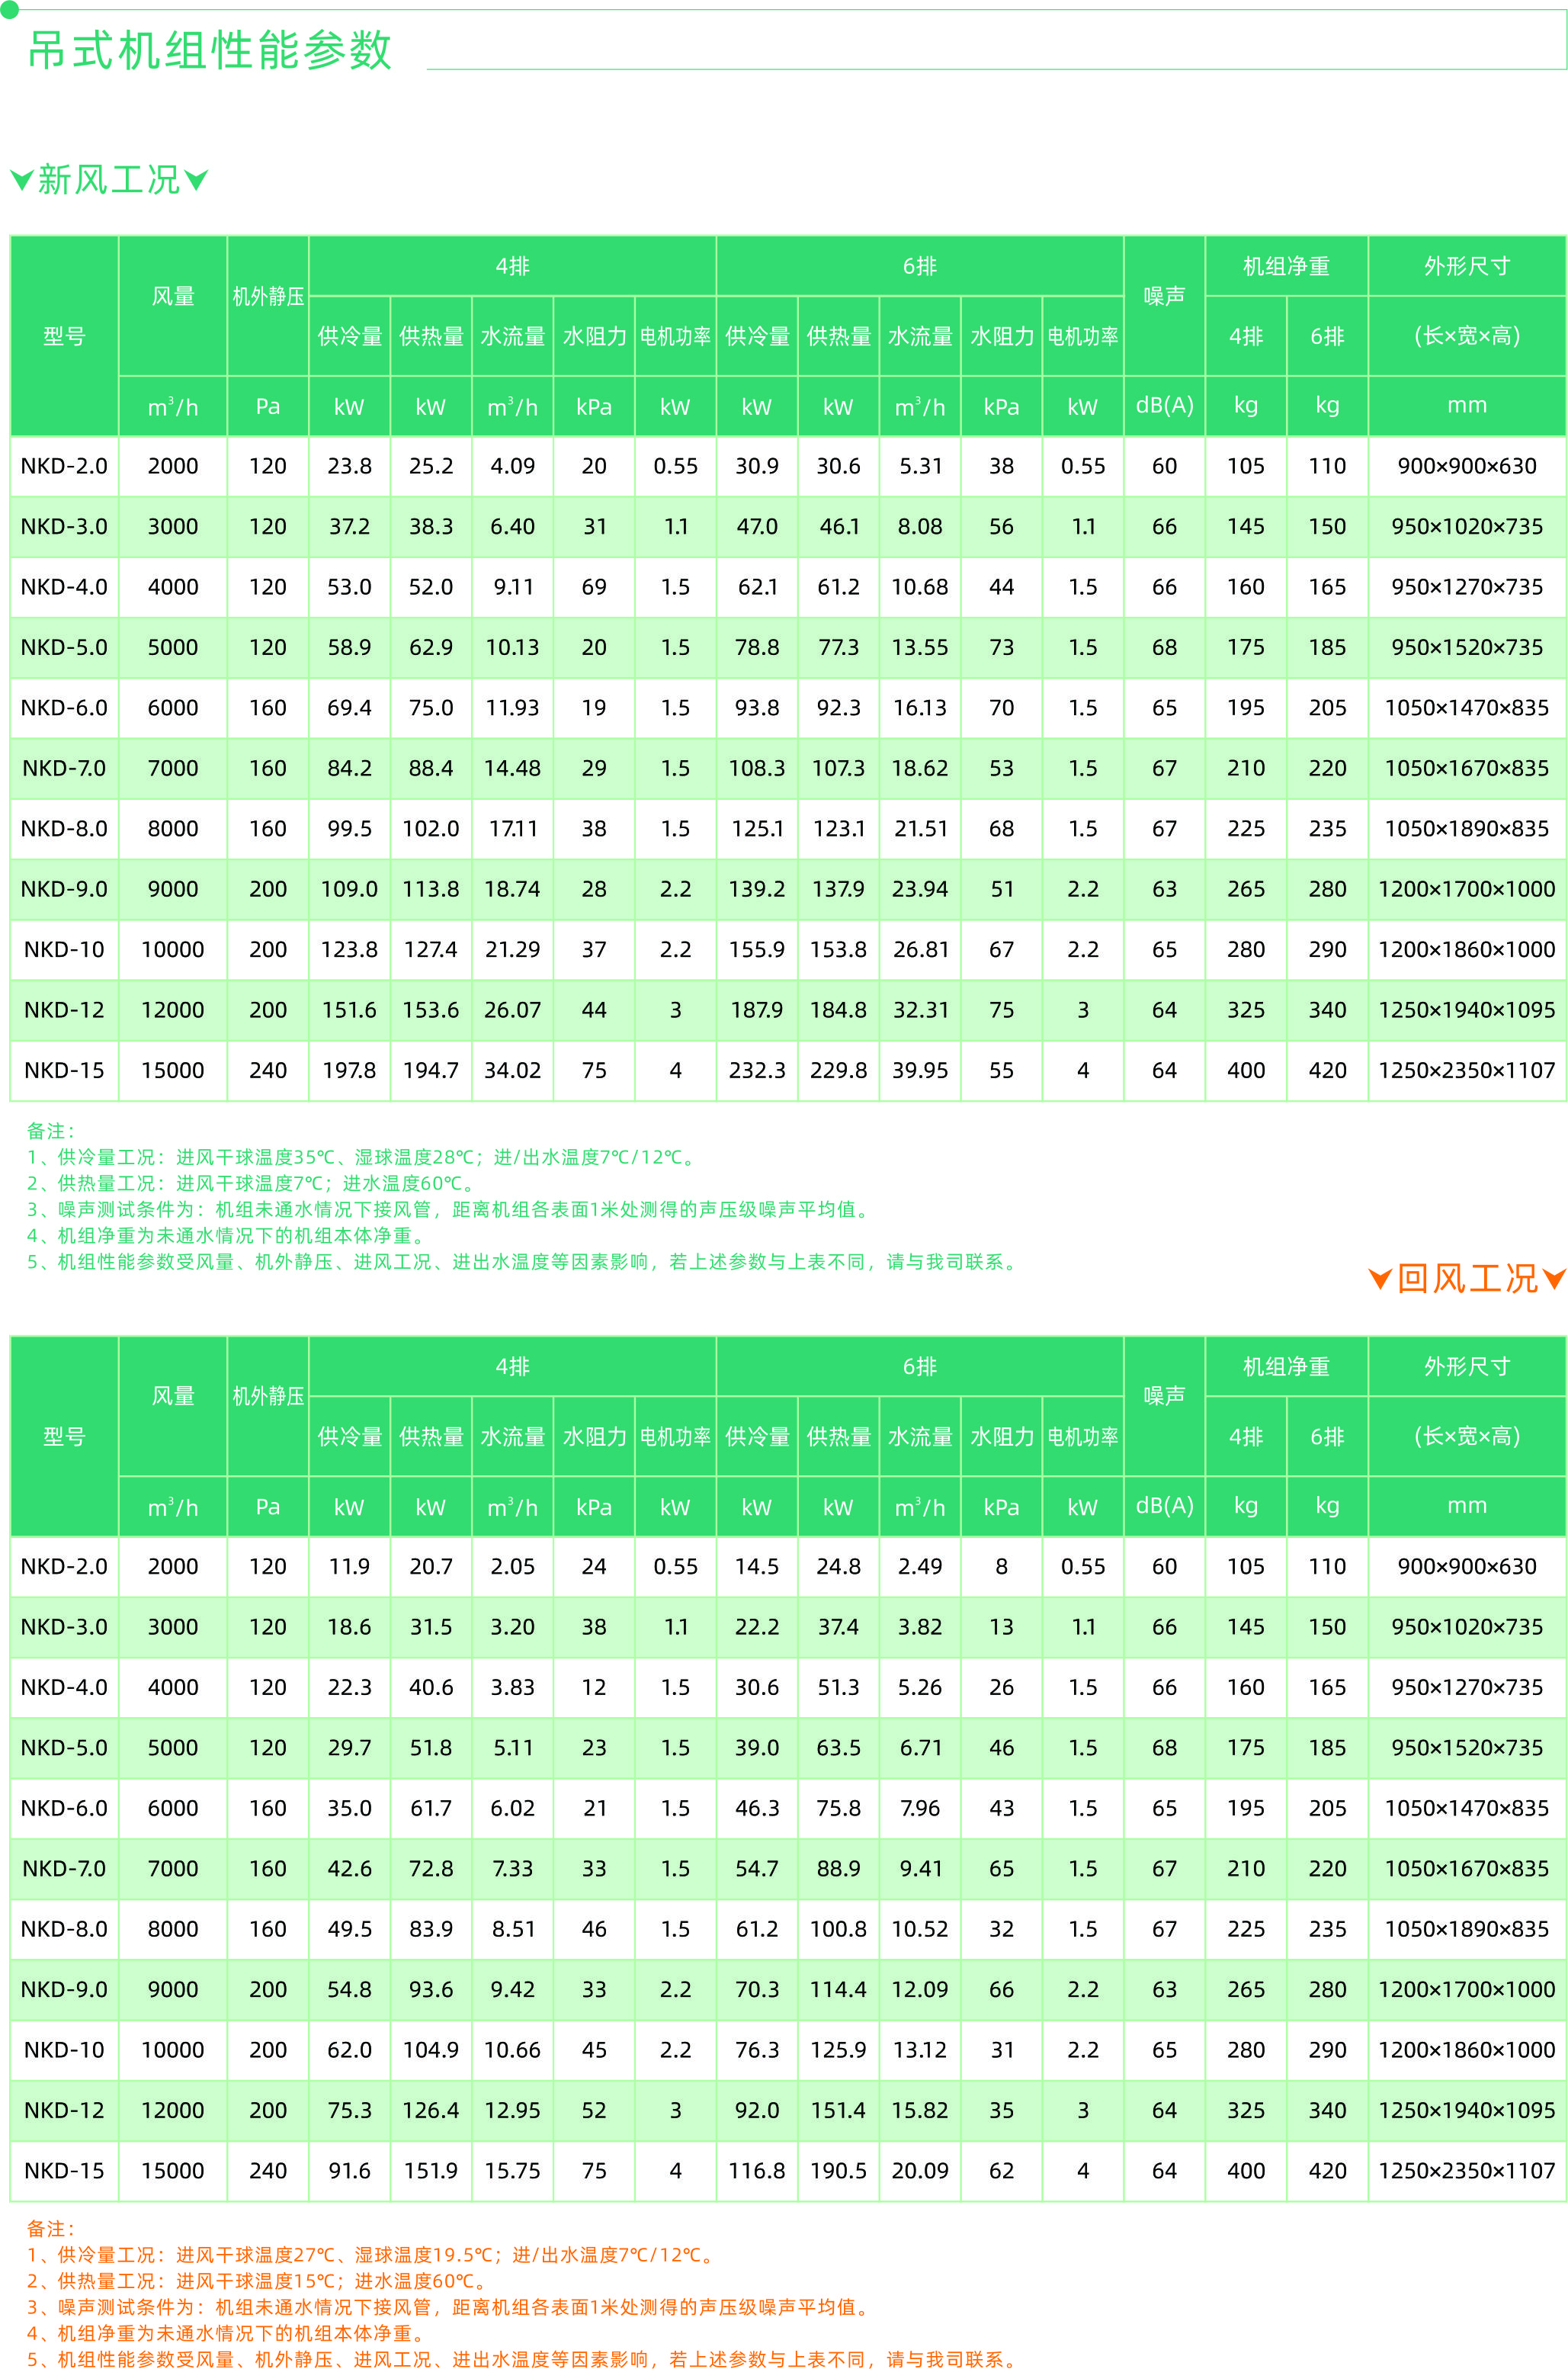
Task: Select NKD-2.0 row in fresh-air table
Action: 64,466
